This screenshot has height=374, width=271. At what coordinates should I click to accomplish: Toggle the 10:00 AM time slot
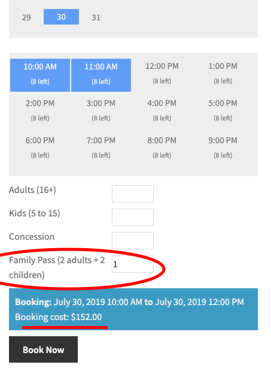[40, 75]
